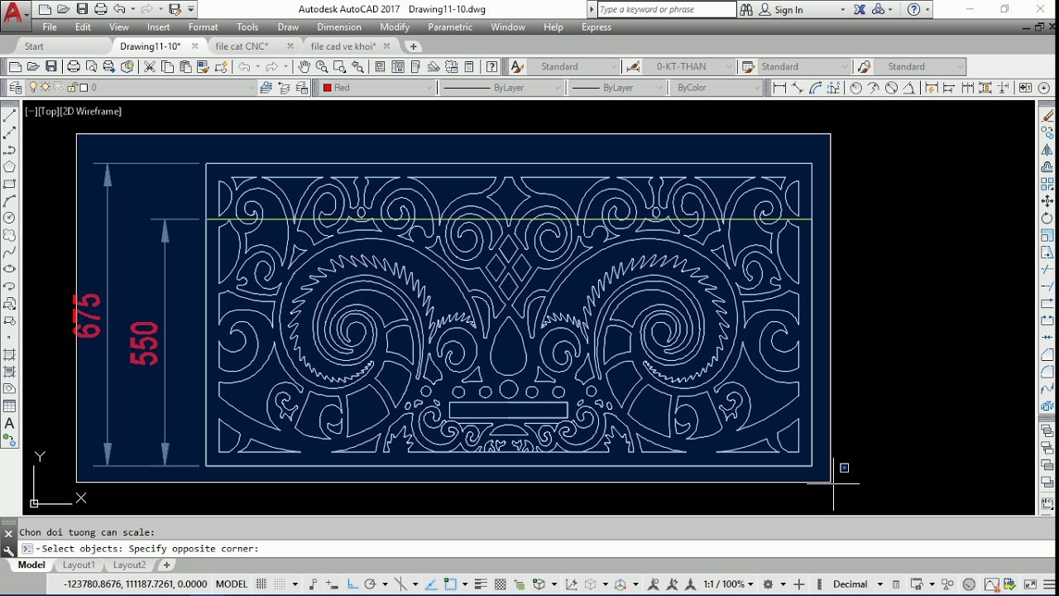Select the Erase modify tool

1047,116
